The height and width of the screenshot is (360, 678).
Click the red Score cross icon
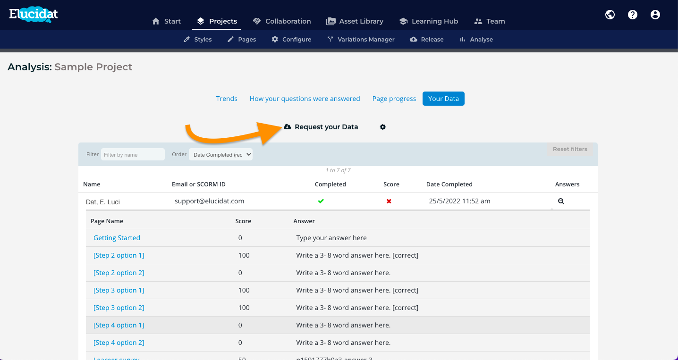pos(389,201)
